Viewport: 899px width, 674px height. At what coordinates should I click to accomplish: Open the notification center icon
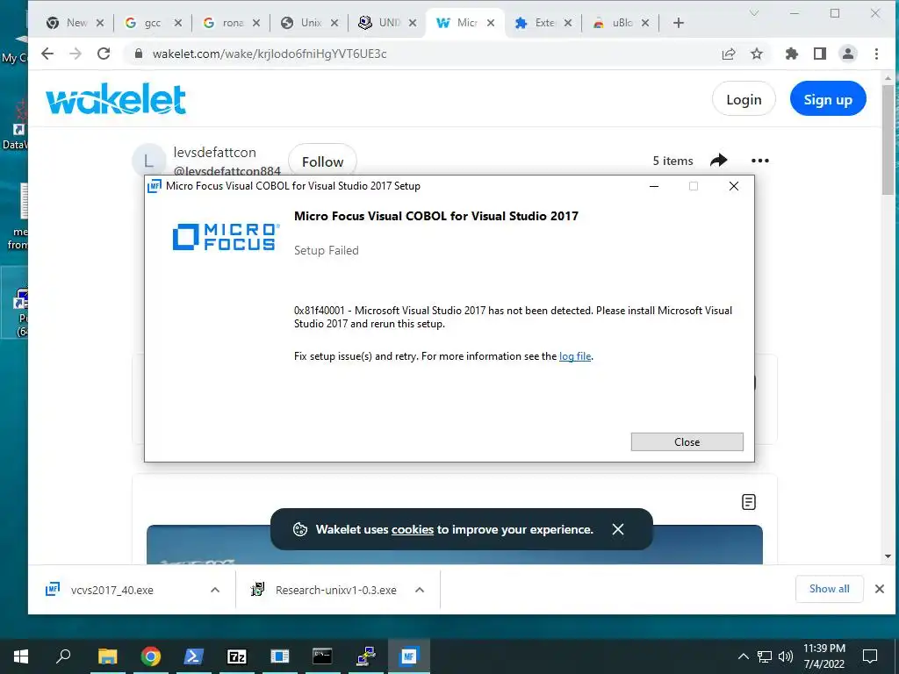coord(870,656)
